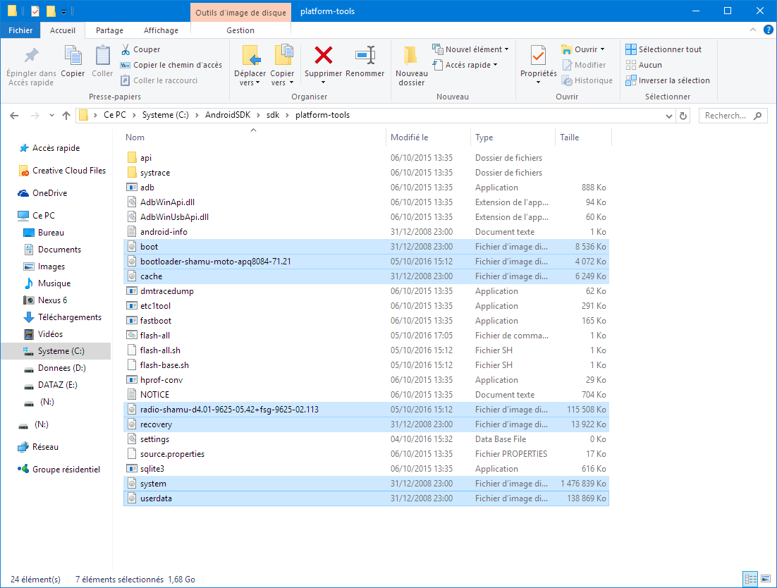Viewport: 777px width, 588px height.
Task: Open the address bar history dropdown
Action: [x=669, y=116]
